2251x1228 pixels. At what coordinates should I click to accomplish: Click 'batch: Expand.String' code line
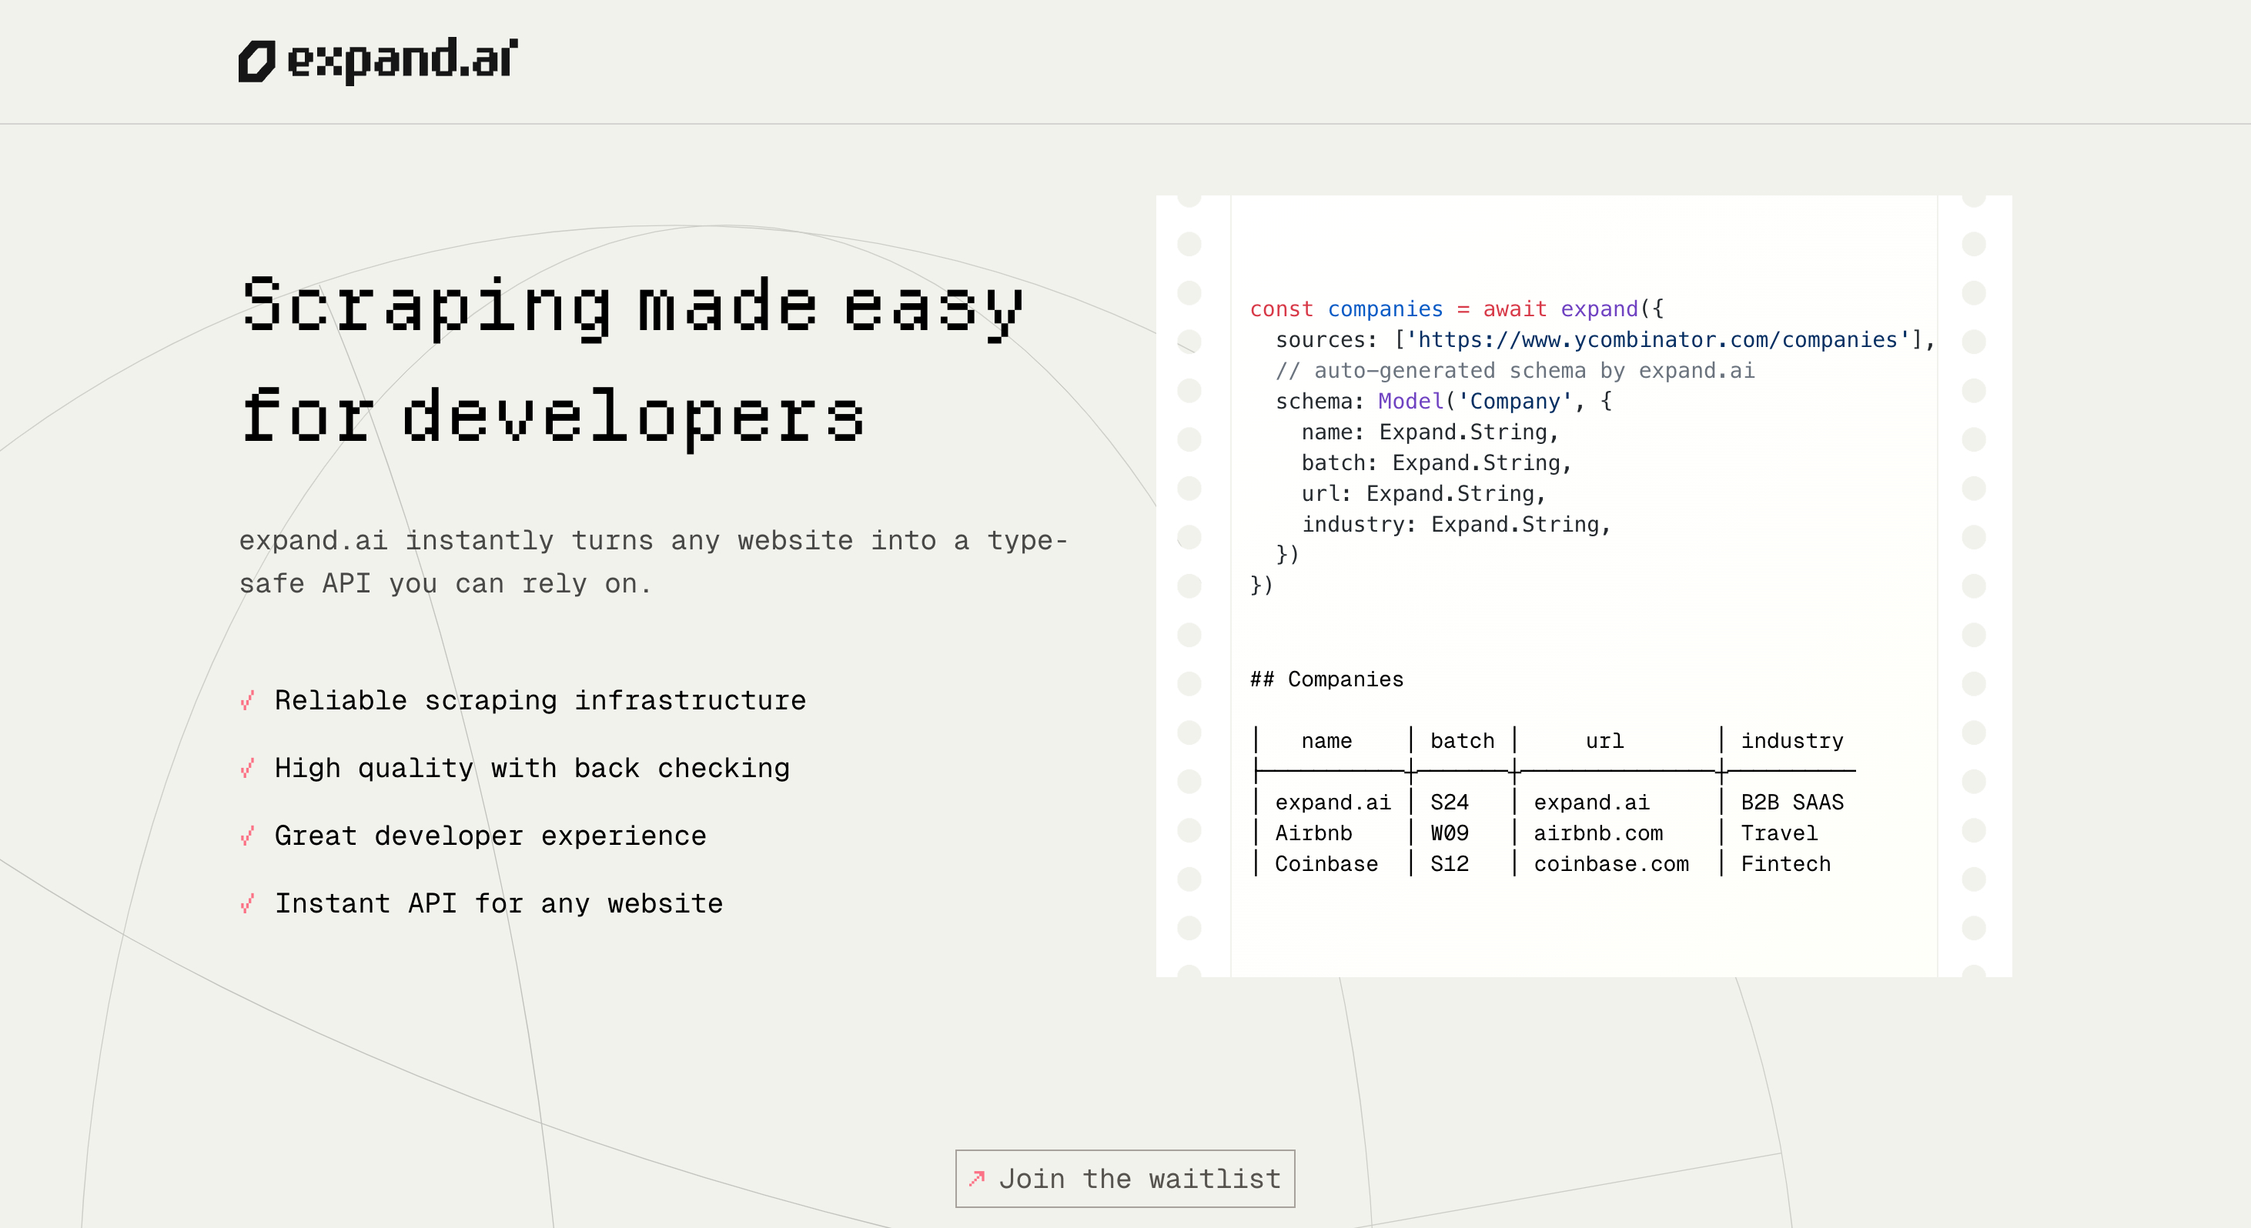[x=1437, y=463]
